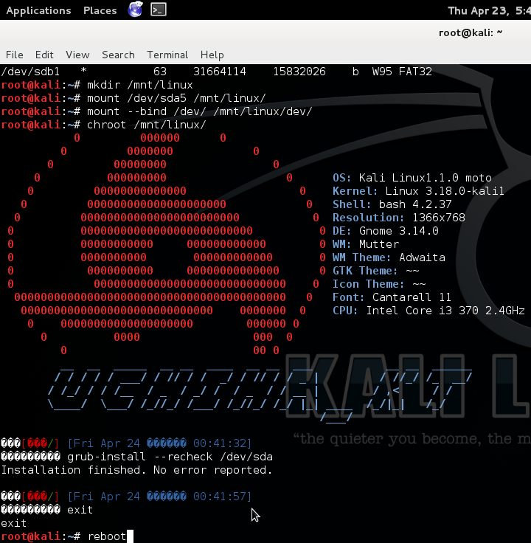Image resolution: width=531 pixels, height=543 pixels.
Task: Click the 'W95 FAT32' partition text
Action: [x=402, y=72]
